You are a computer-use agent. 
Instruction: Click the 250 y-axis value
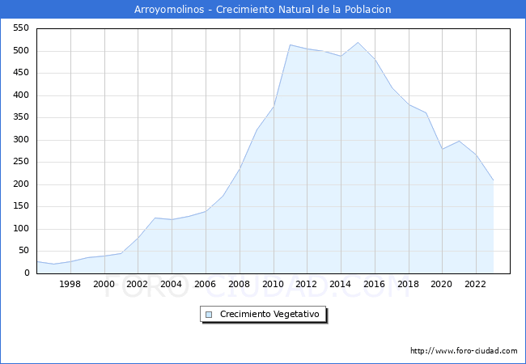pyautogui.click(x=21, y=162)
